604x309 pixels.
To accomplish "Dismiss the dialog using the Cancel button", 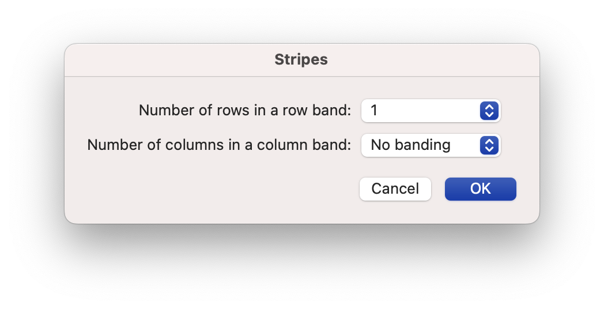I will click(395, 189).
